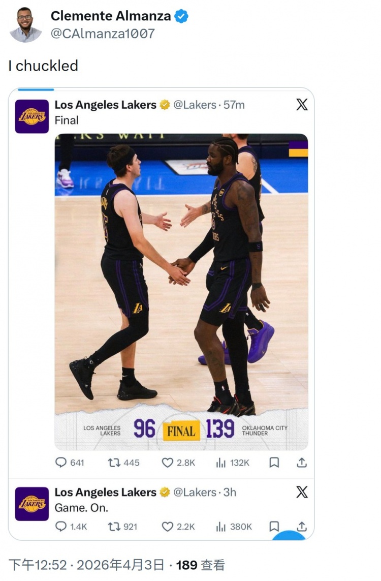Open the @CAlmanza1007 handle link
This screenshot has height=581, width=381.
tap(103, 34)
